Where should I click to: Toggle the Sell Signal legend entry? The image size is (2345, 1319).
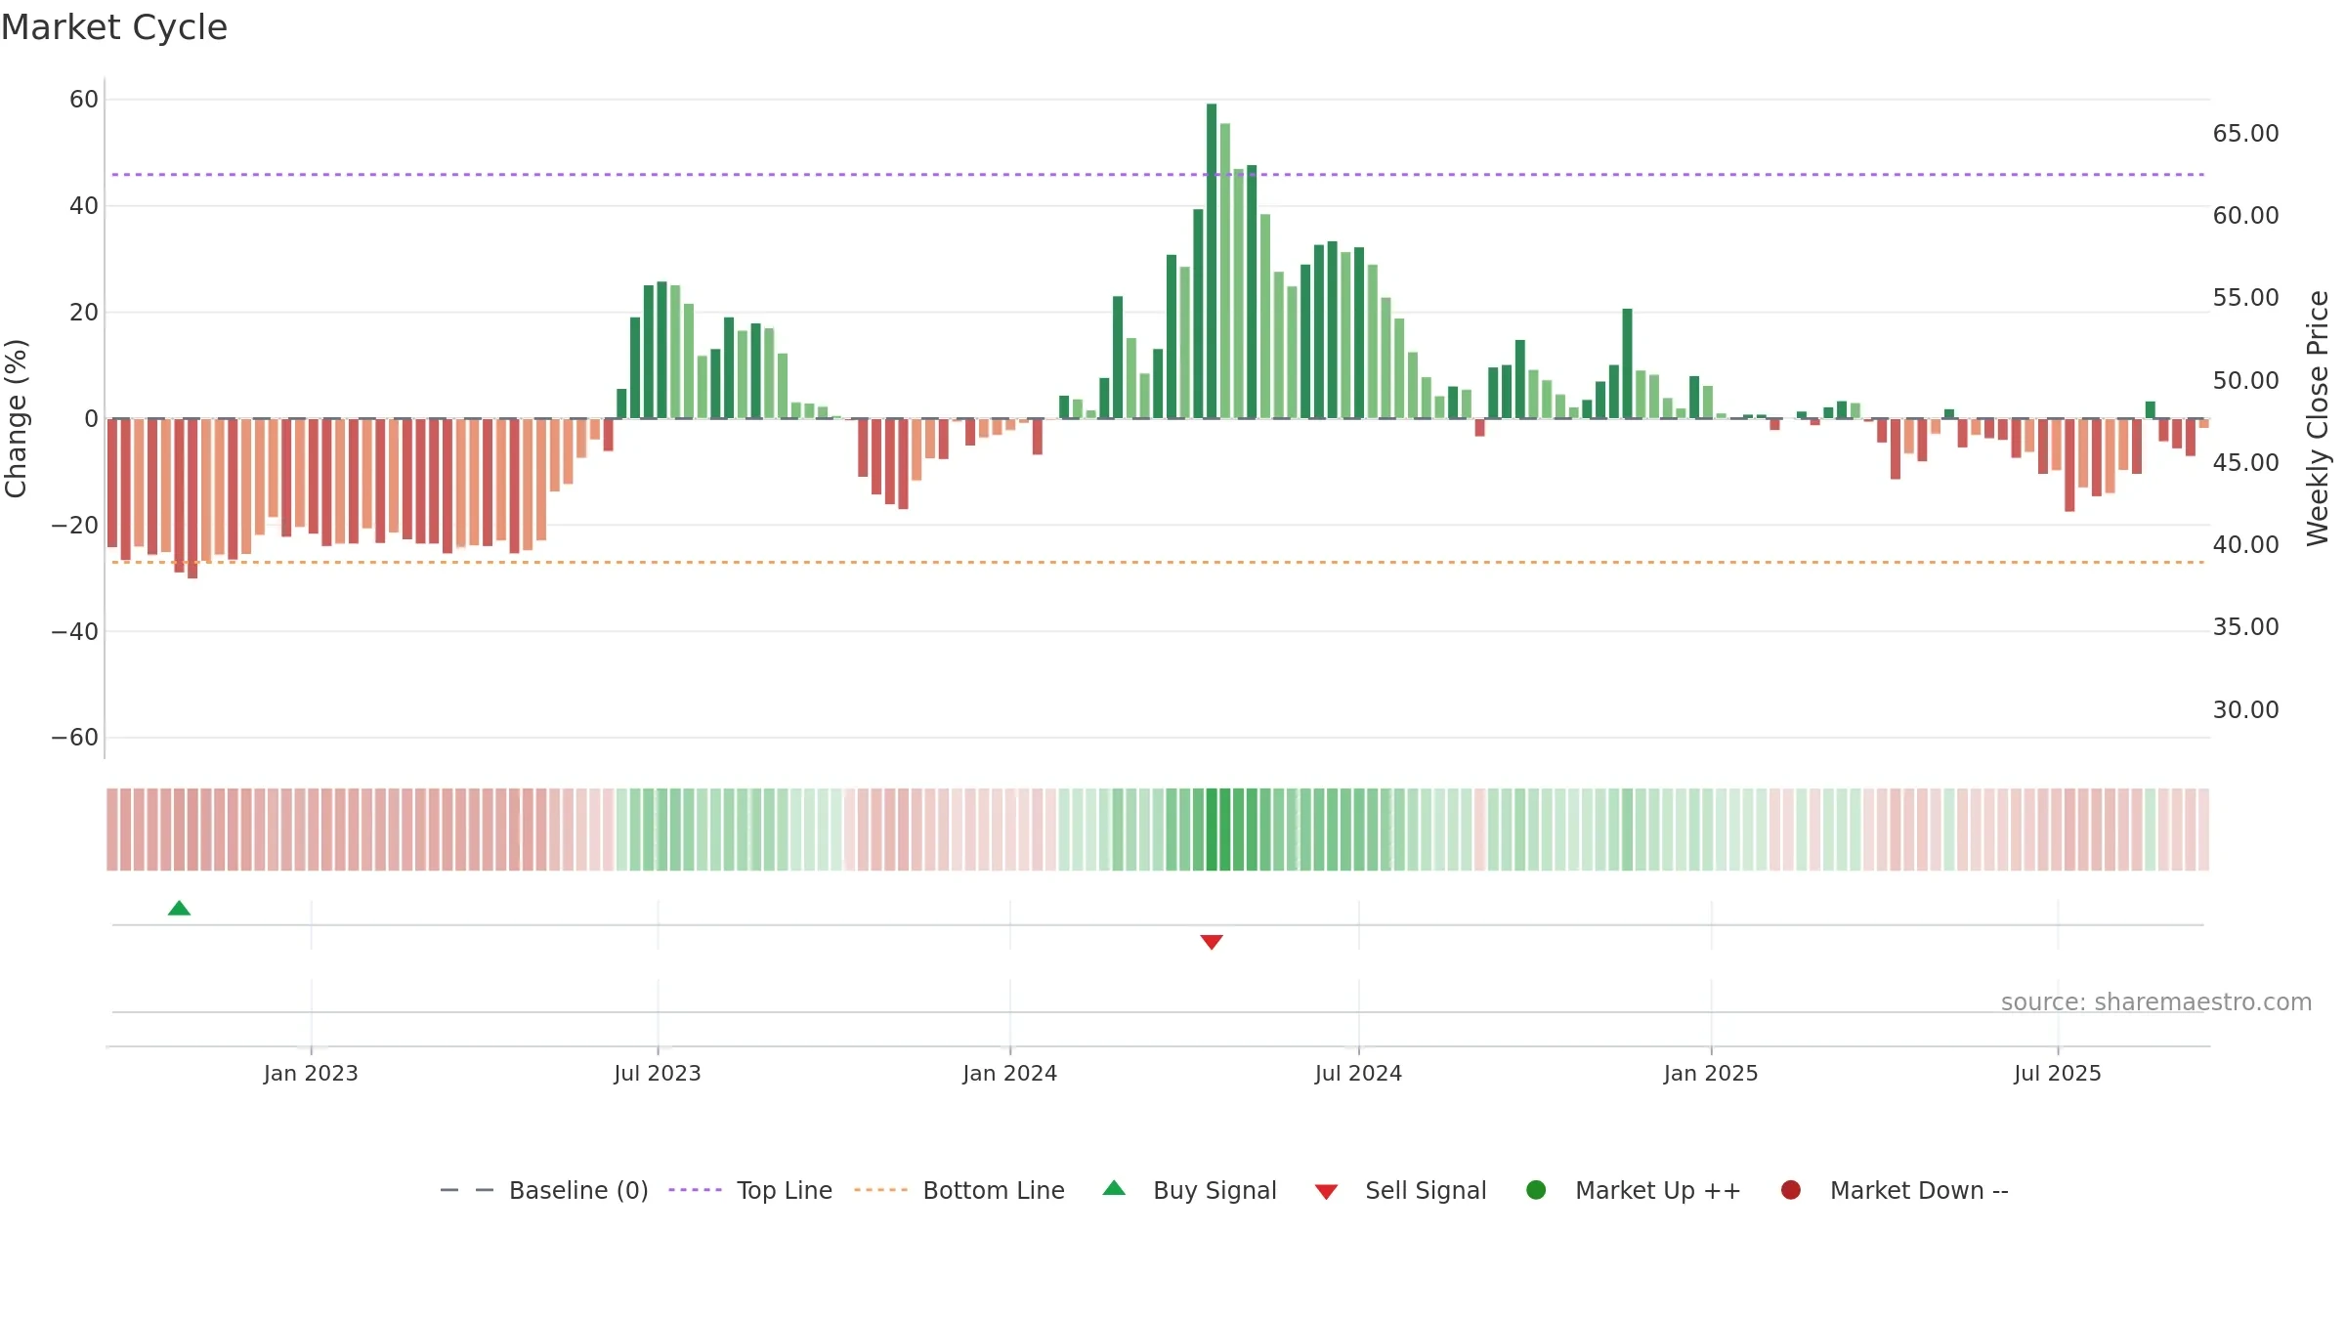(1400, 1190)
